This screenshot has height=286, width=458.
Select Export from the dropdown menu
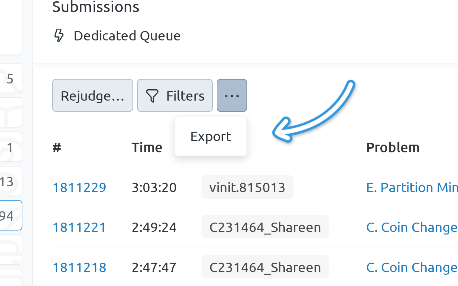click(x=211, y=137)
